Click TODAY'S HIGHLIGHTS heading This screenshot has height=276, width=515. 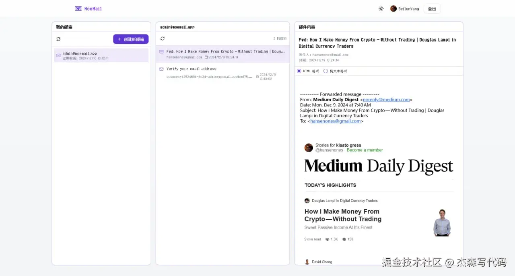pos(330,185)
